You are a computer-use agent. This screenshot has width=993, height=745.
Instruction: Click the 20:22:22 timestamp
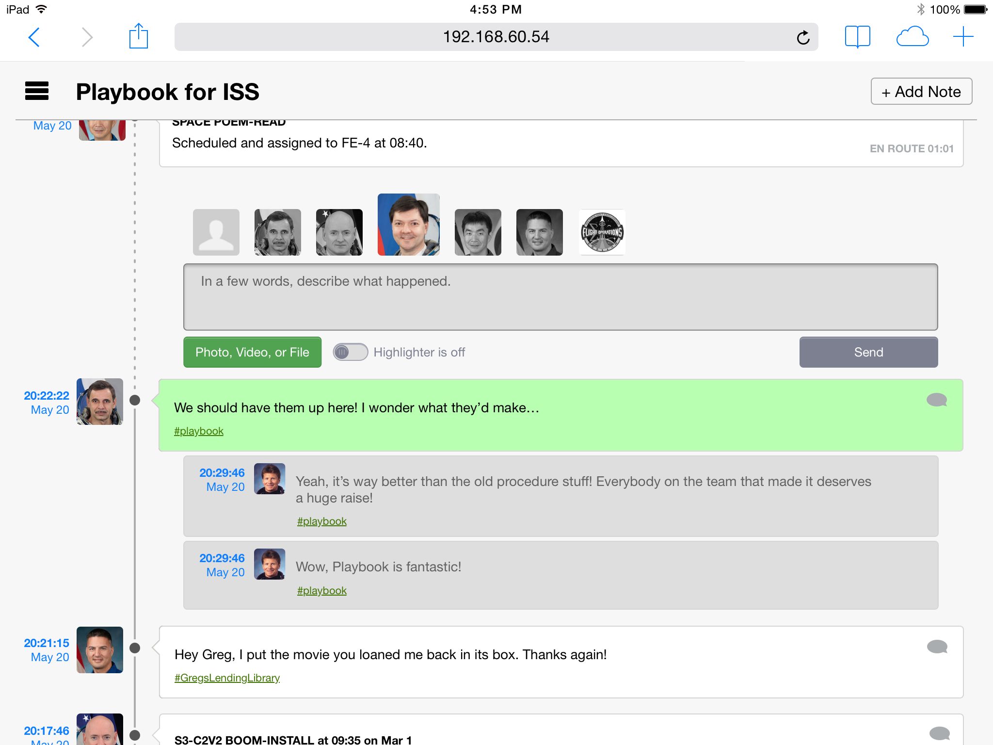coord(47,396)
